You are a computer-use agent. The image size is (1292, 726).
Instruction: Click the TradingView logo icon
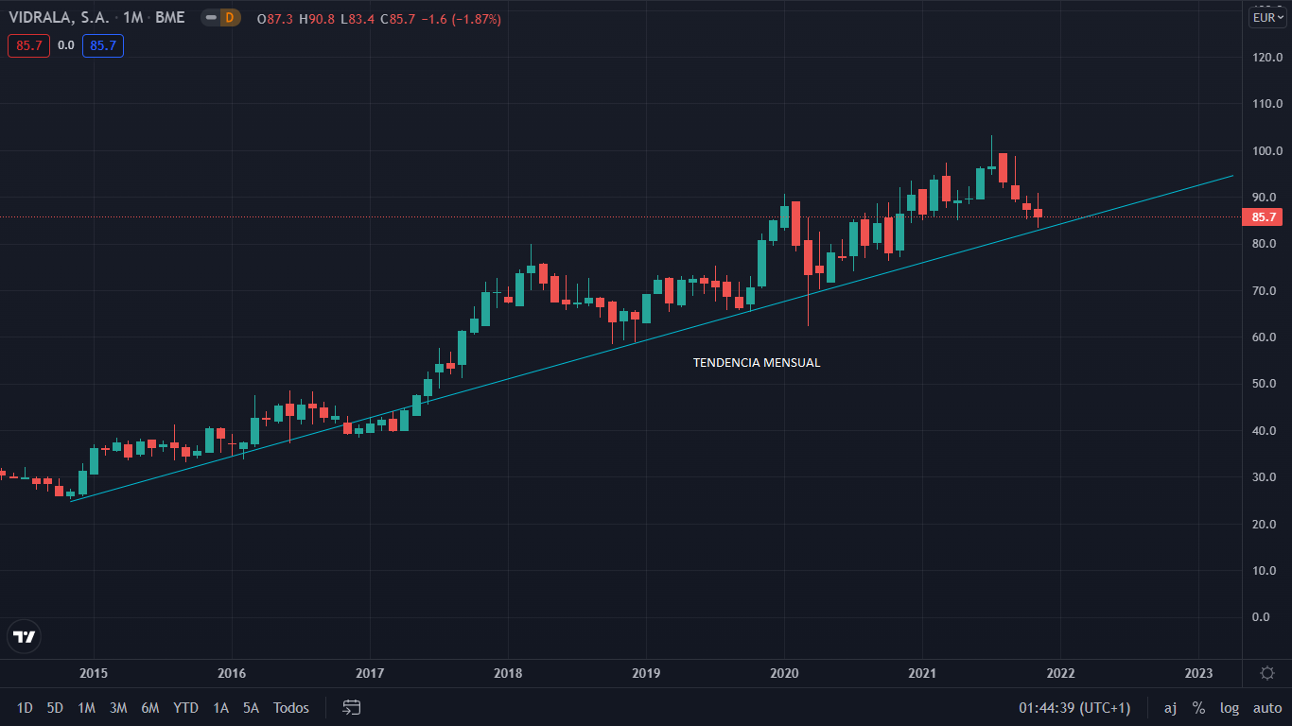click(25, 636)
